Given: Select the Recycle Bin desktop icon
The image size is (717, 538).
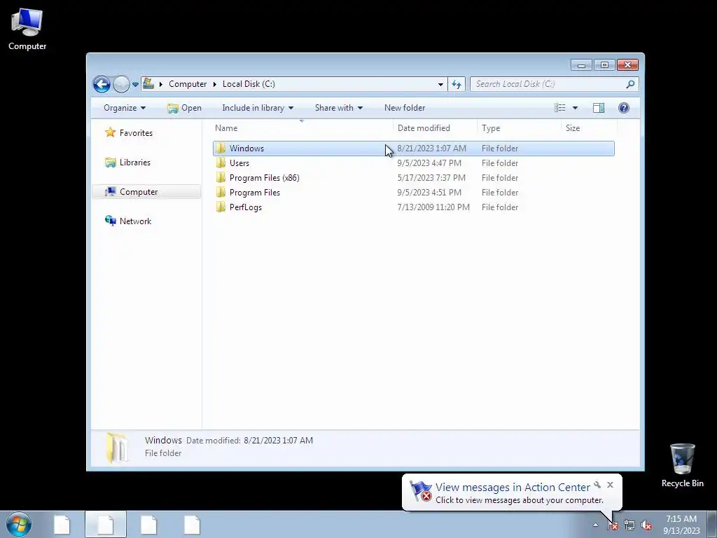Looking at the screenshot, I should point(682,465).
